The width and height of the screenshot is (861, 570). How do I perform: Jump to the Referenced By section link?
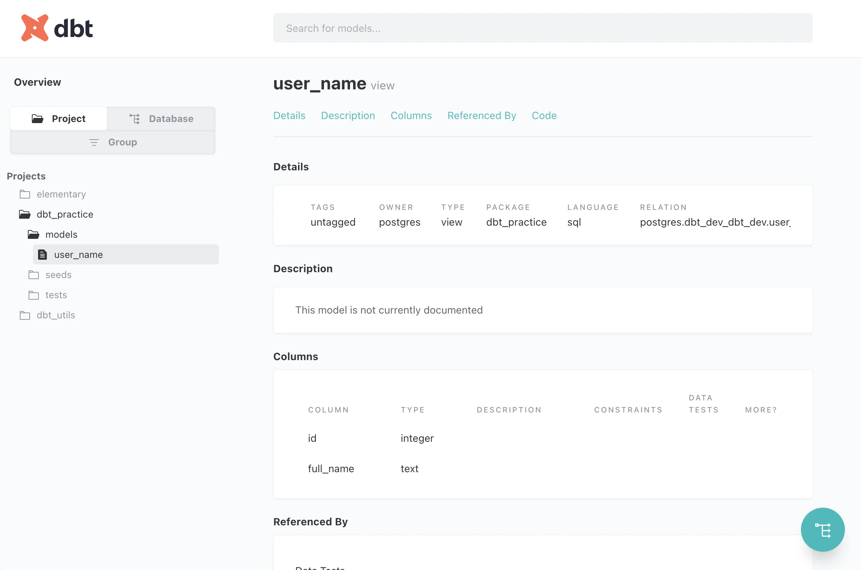pyautogui.click(x=482, y=115)
